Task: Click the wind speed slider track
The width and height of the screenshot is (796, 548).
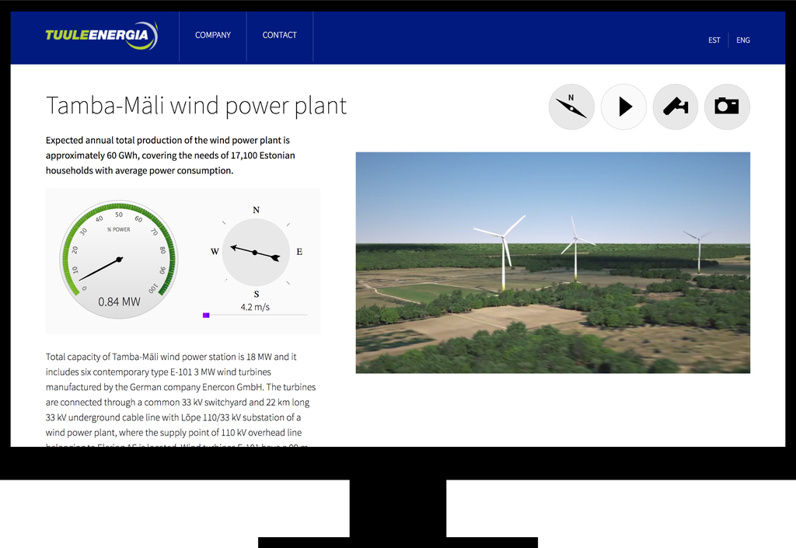Action: coord(255,315)
